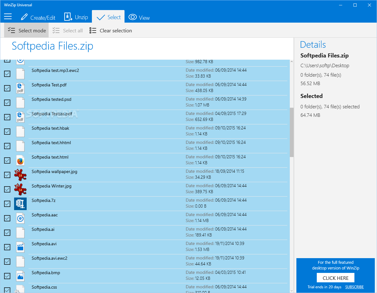Open the Select tab
377x293 pixels.
tap(108, 17)
